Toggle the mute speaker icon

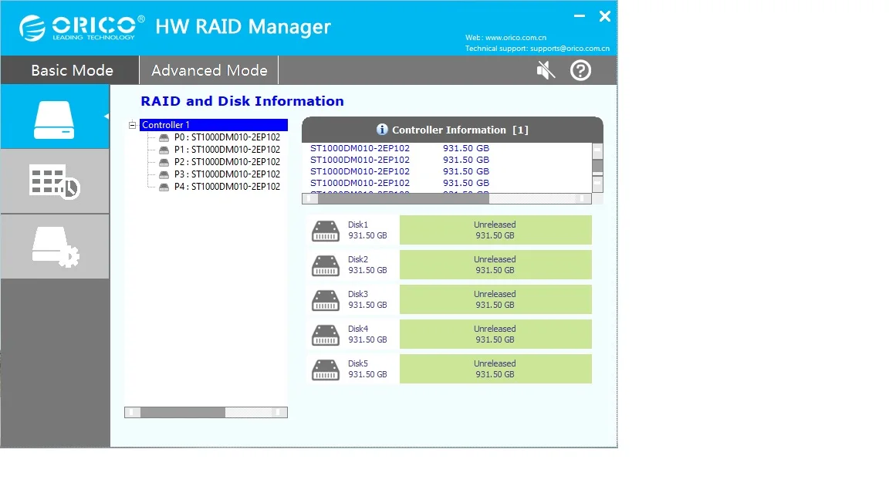tap(546, 70)
